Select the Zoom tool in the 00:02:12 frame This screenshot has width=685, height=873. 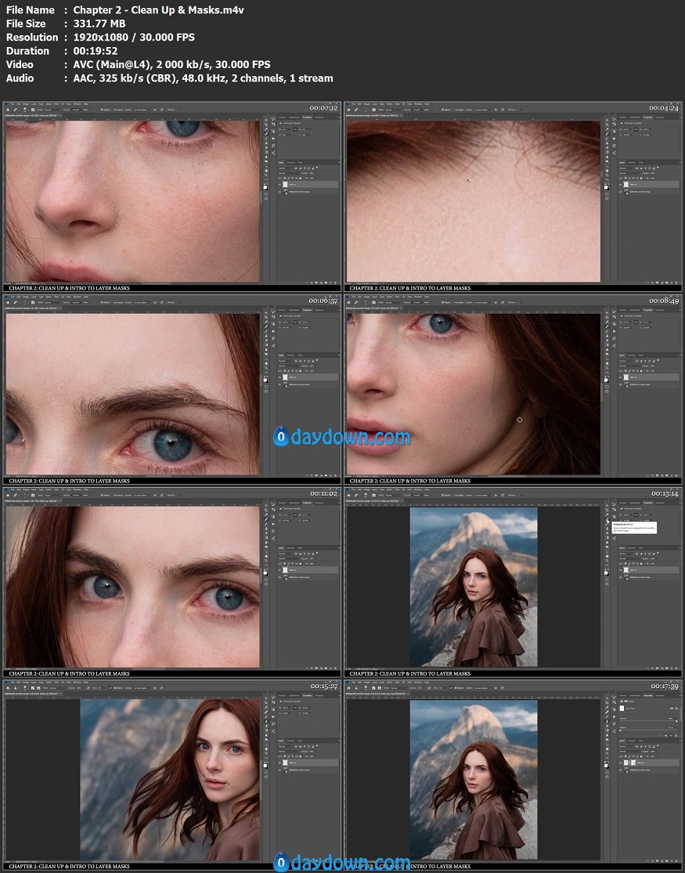266,175
